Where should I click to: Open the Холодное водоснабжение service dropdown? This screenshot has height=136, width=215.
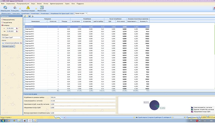click(21, 43)
